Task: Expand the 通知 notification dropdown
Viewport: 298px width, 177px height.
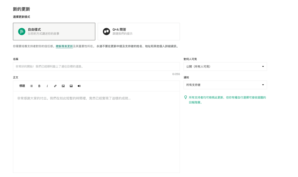Action: click(225, 85)
